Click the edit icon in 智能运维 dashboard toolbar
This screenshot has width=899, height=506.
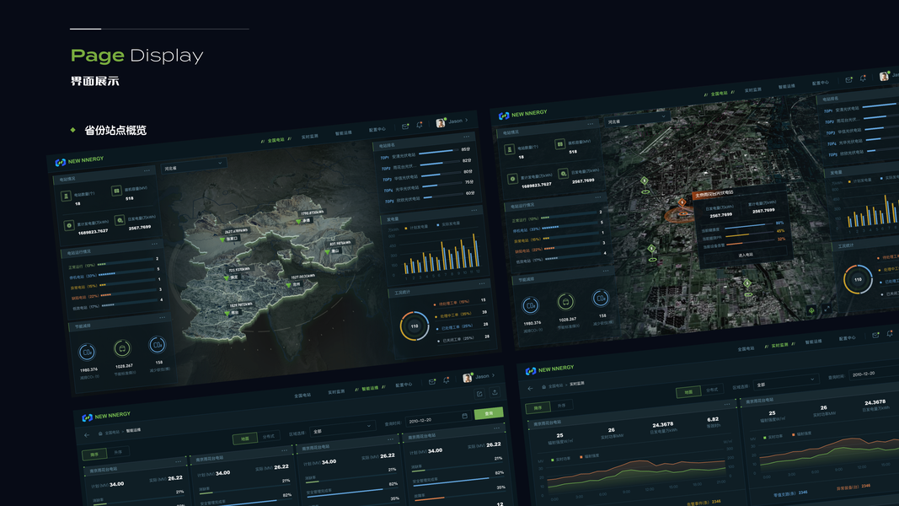click(479, 394)
